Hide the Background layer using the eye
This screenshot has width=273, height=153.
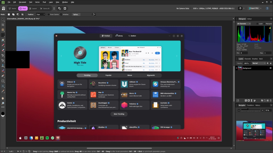[x=270, y=68]
